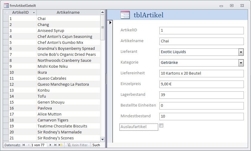Go to previous record navigation arrow
This screenshot has width=251, height=151.
click(x=29, y=145)
